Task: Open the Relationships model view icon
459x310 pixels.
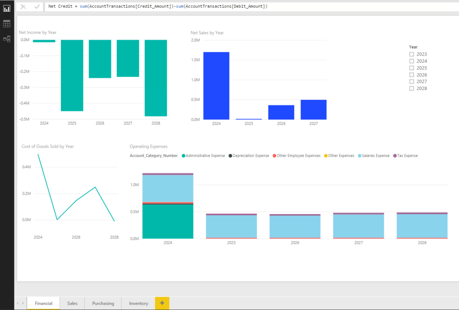Action: click(7, 39)
